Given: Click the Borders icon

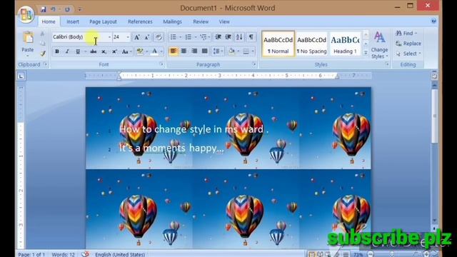Looking at the screenshot, I should coord(246,51).
